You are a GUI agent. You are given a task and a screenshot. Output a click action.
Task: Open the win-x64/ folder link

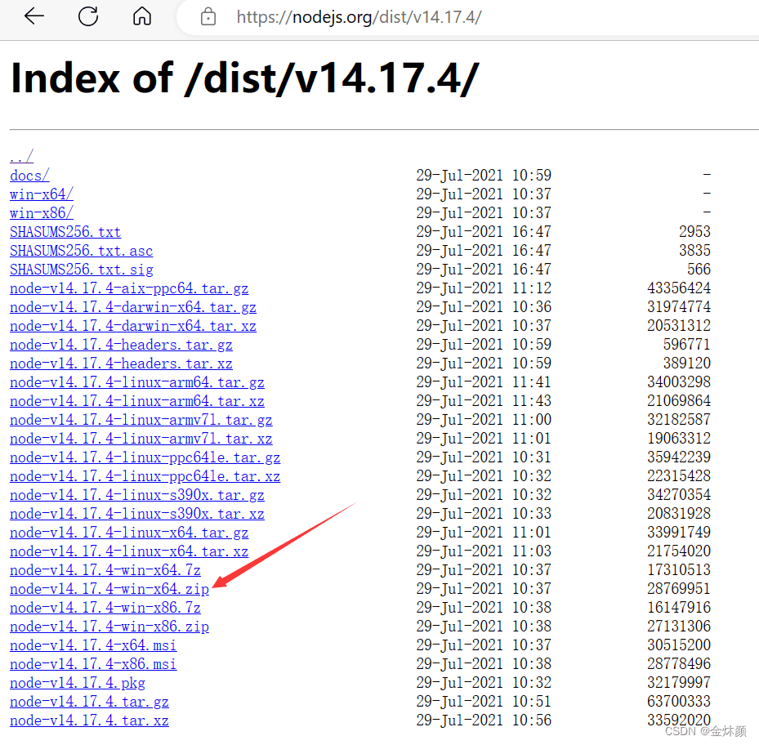coord(42,194)
